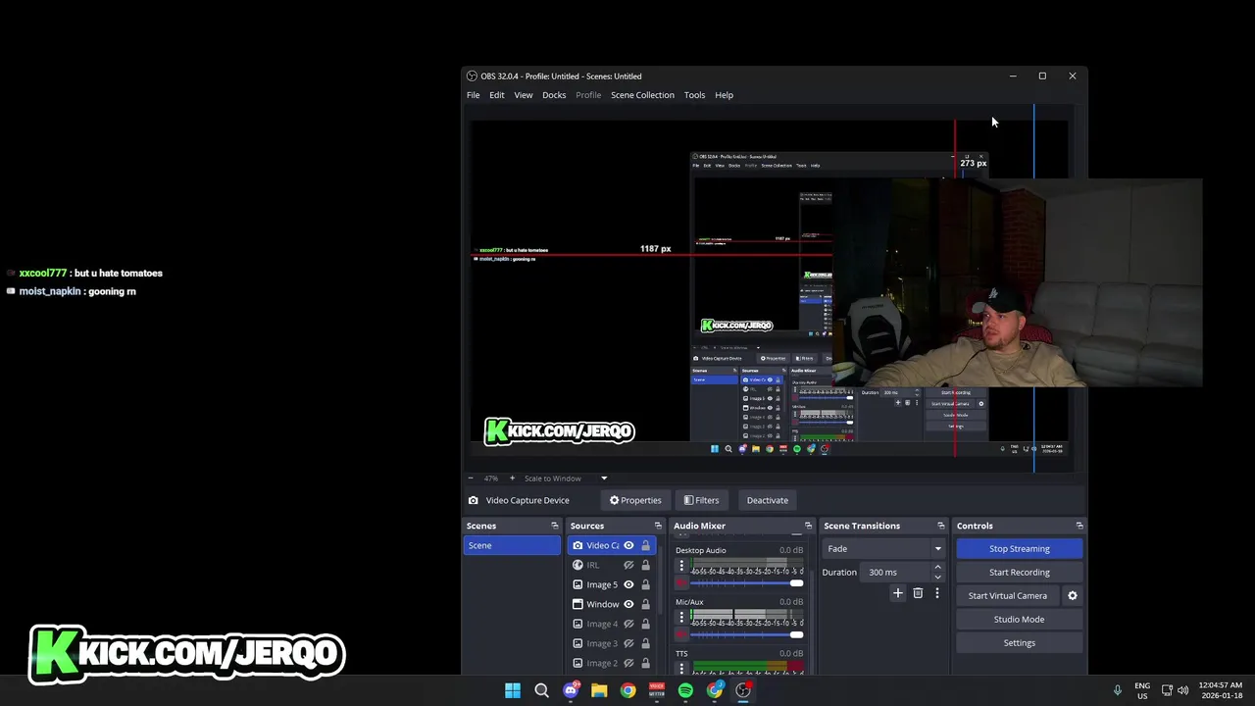The width and height of the screenshot is (1255, 706).
Task: Click Start Virtual Camera button
Action: tap(1008, 596)
